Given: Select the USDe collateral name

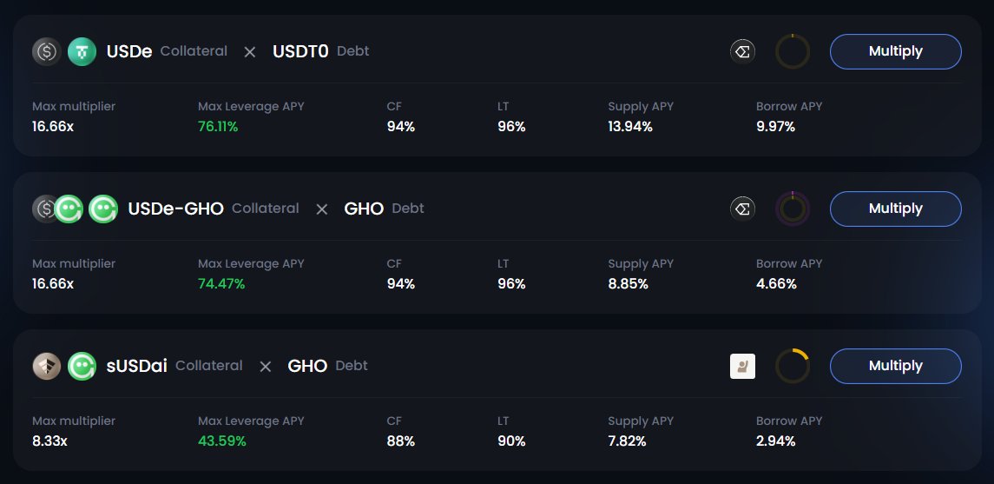Looking at the screenshot, I should click(129, 51).
